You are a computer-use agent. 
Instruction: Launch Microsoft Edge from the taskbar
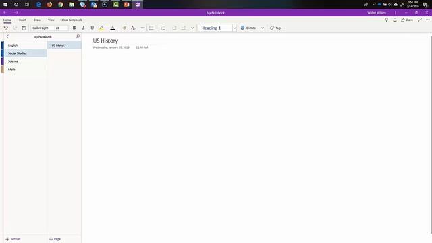[38, 5]
